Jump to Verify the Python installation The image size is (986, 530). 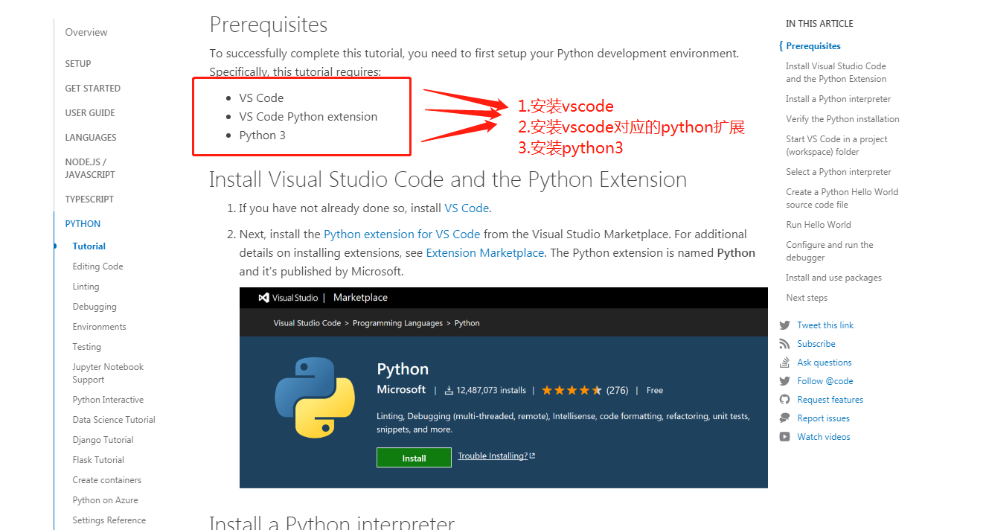pos(842,119)
